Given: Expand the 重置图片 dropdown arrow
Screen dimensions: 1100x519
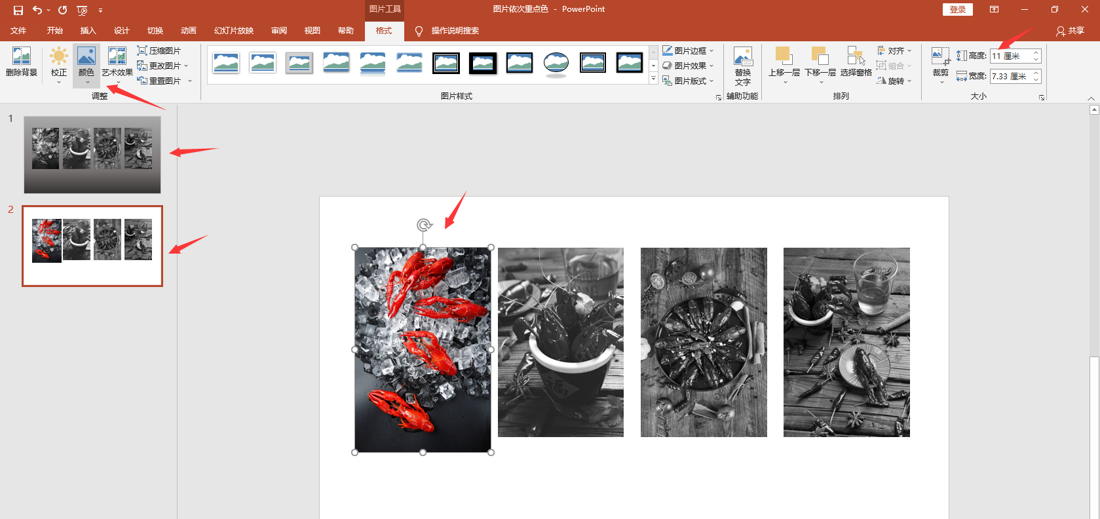Looking at the screenshot, I should 190,81.
